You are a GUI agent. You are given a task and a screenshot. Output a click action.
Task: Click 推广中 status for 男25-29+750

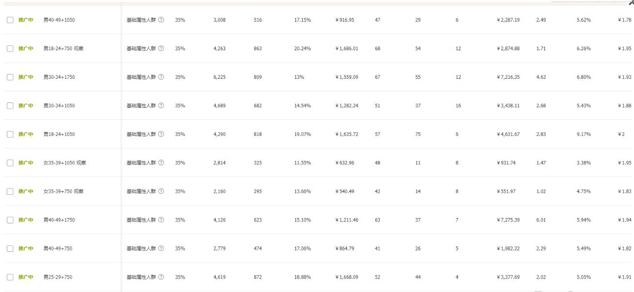(26, 277)
